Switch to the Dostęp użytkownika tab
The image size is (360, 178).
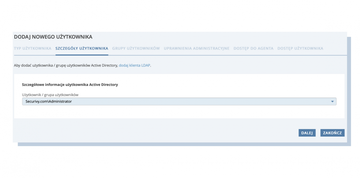[300, 48]
